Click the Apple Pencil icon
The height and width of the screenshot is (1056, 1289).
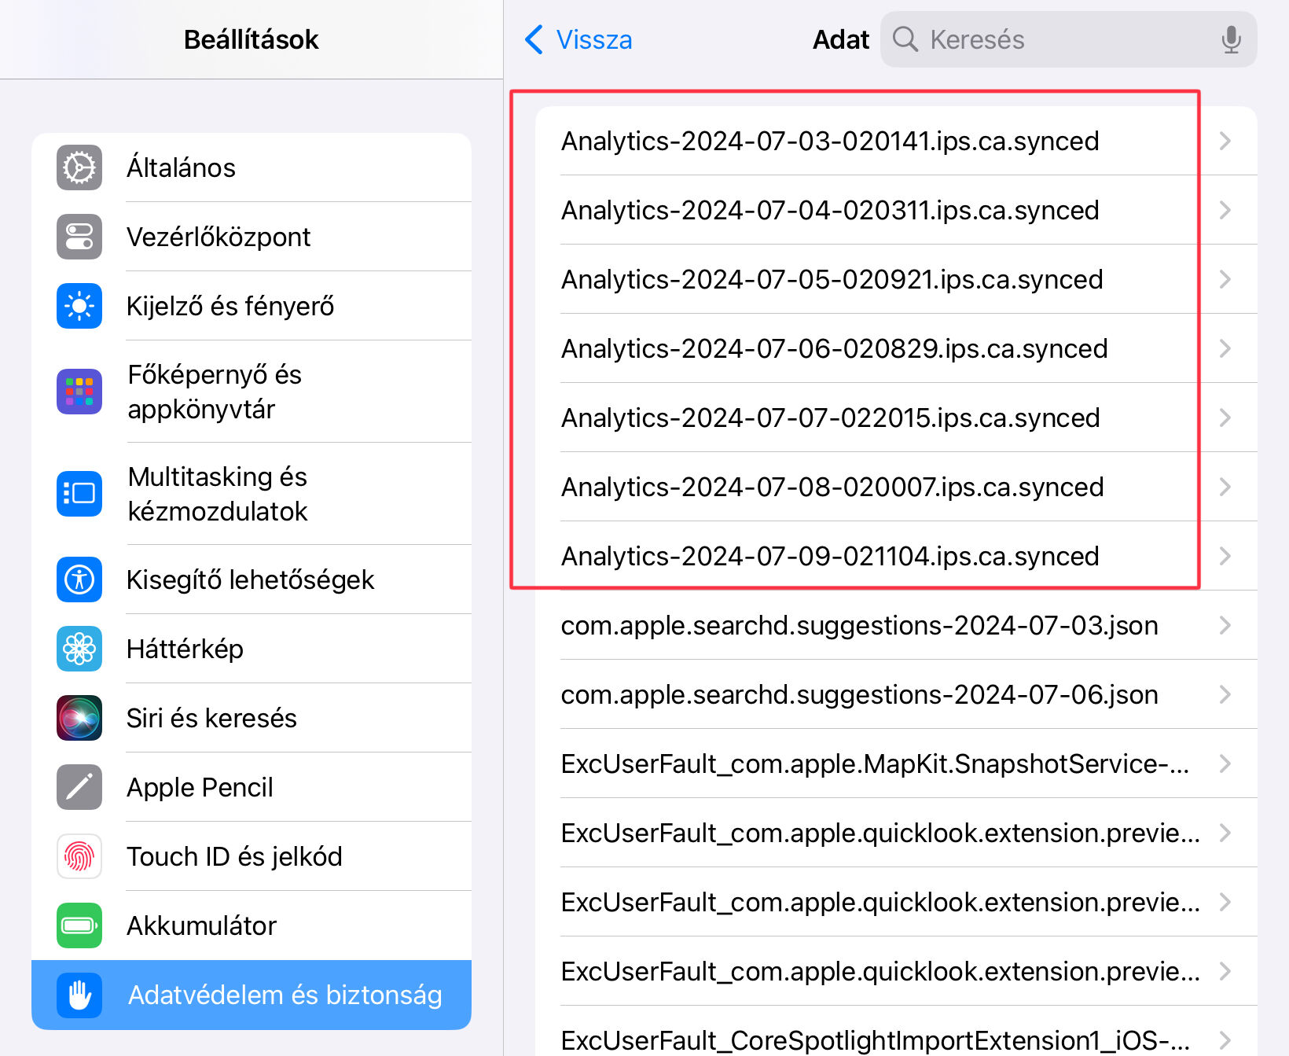[x=79, y=787]
